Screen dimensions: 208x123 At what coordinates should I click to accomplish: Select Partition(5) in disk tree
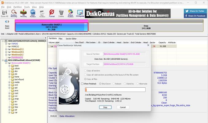point(17,58)
